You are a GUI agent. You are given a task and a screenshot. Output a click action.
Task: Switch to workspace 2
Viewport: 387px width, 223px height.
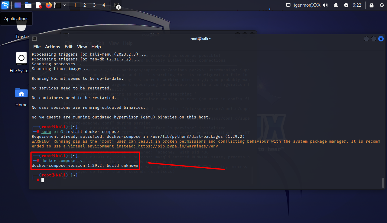pyautogui.click(x=85, y=5)
